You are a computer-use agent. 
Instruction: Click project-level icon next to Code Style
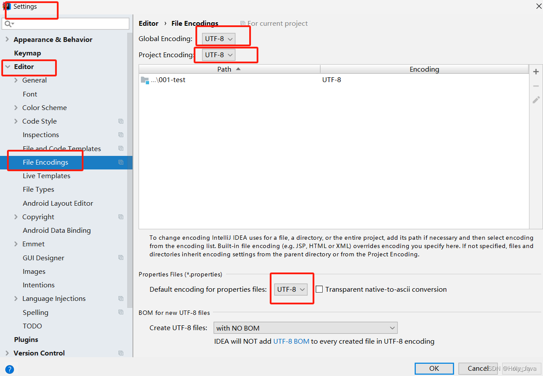[121, 121]
